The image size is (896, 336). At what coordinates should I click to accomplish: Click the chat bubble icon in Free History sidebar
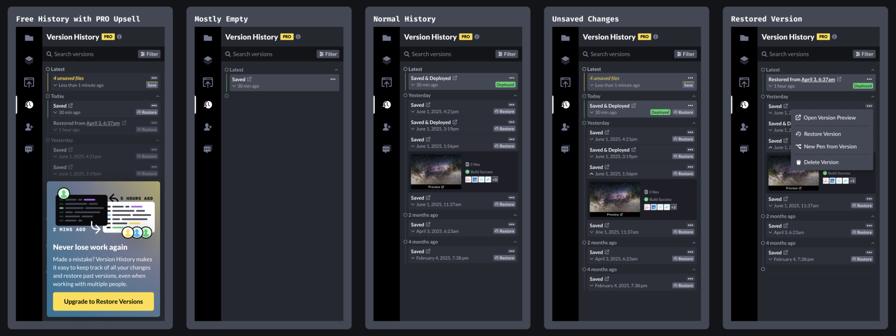click(x=29, y=149)
